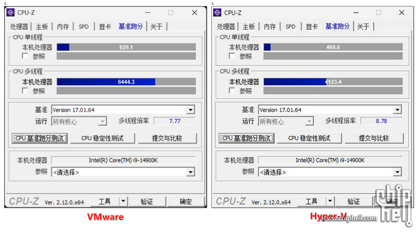Open 内存 tab in VMware window

(63, 27)
